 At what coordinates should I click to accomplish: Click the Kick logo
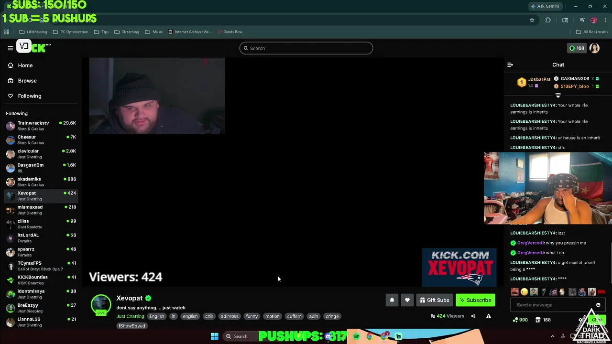(x=33, y=47)
